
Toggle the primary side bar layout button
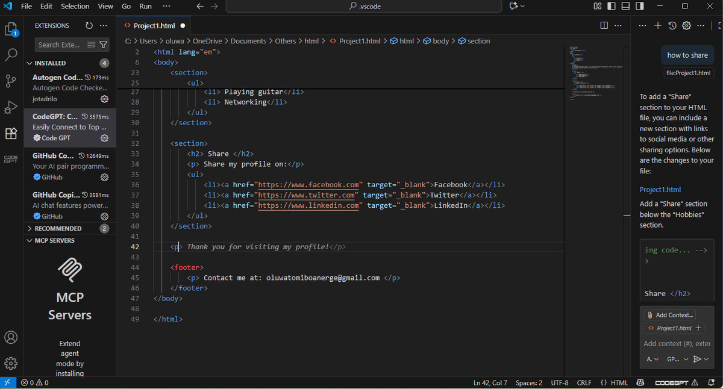pos(612,6)
